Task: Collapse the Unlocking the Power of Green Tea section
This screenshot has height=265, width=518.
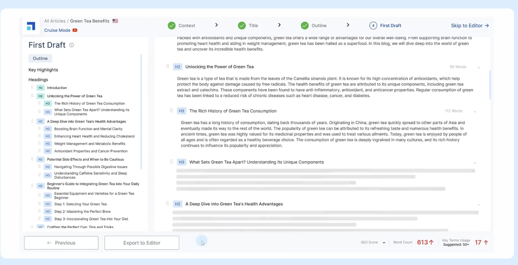Action: (479, 67)
